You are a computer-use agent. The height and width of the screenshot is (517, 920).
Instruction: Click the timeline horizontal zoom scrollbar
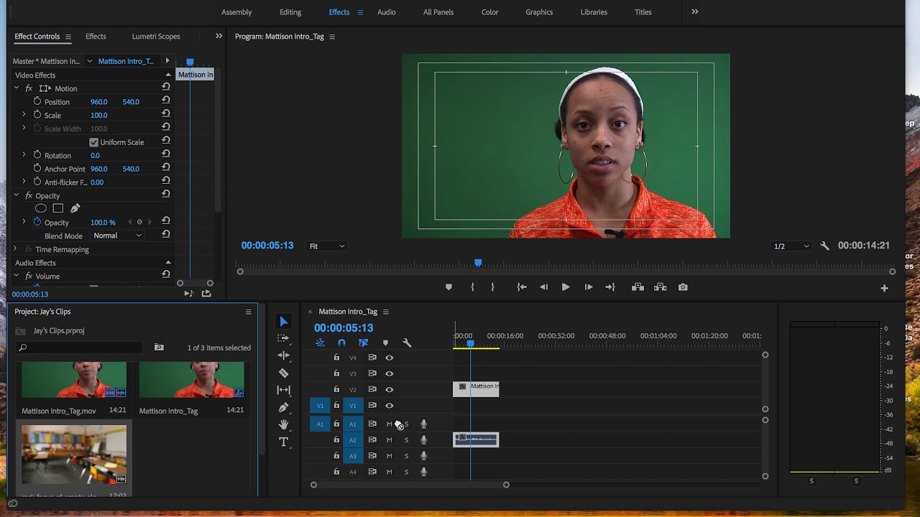point(410,485)
